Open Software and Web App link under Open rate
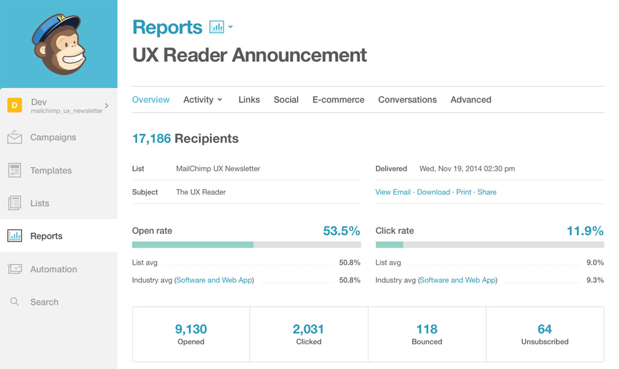Image resolution: width=619 pixels, height=369 pixels. tap(214, 280)
